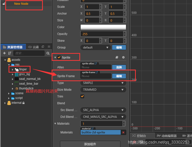Screen dimensions: 192x147
Task: Switch to the 动画编辑器 tab
Action: [x=167, y=136]
